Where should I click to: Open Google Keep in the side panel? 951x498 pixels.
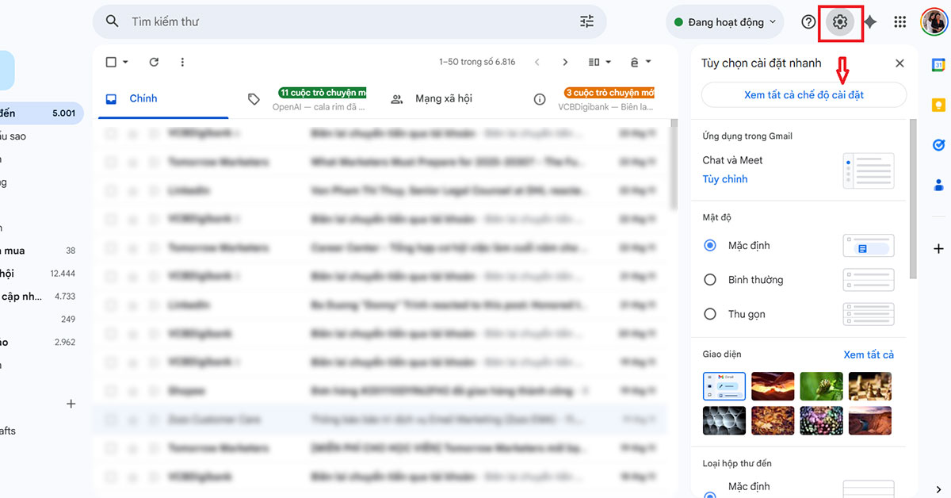tap(938, 104)
